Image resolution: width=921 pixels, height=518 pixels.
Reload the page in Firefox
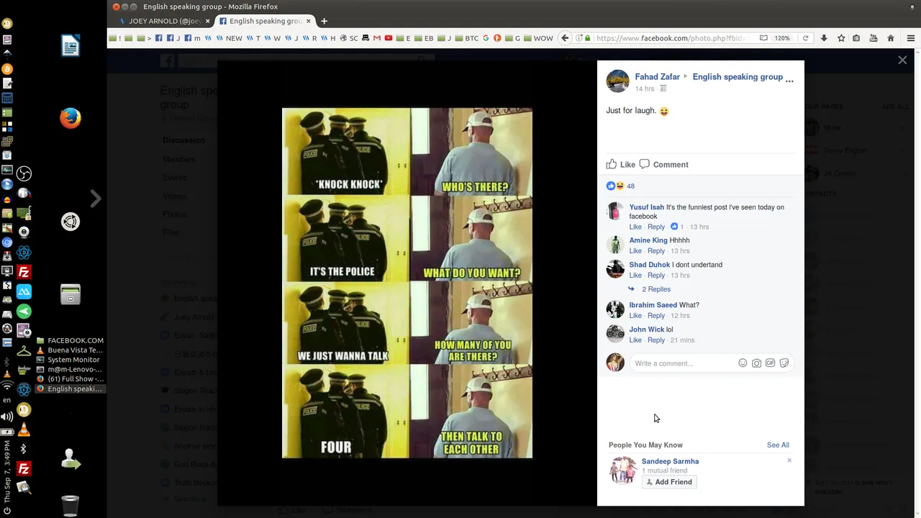[x=805, y=38]
